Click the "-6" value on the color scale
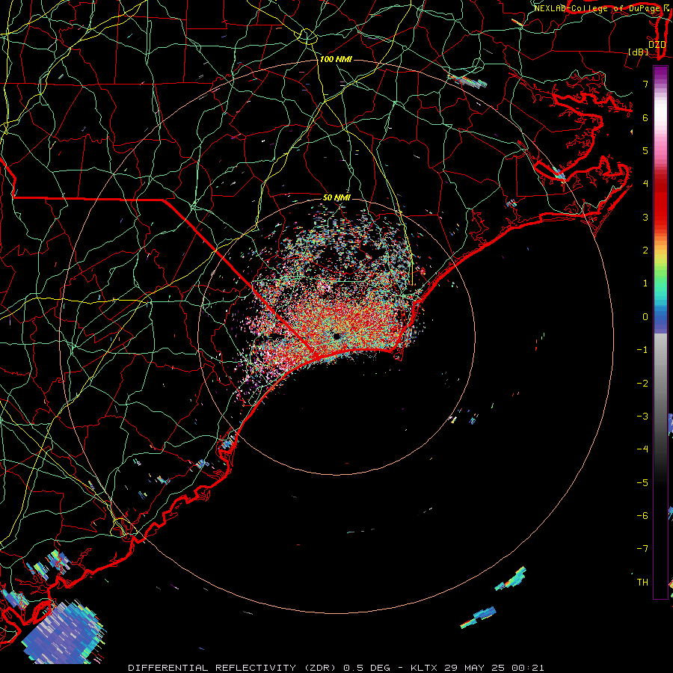673x673 pixels. pyautogui.click(x=642, y=516)
